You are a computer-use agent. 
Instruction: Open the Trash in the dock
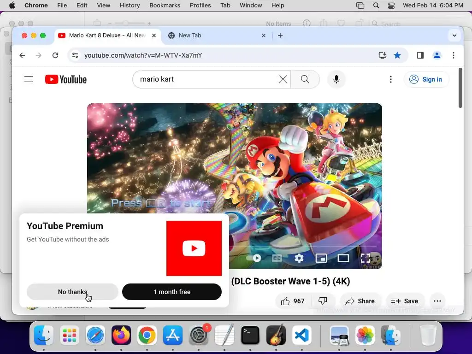(428, 335)
